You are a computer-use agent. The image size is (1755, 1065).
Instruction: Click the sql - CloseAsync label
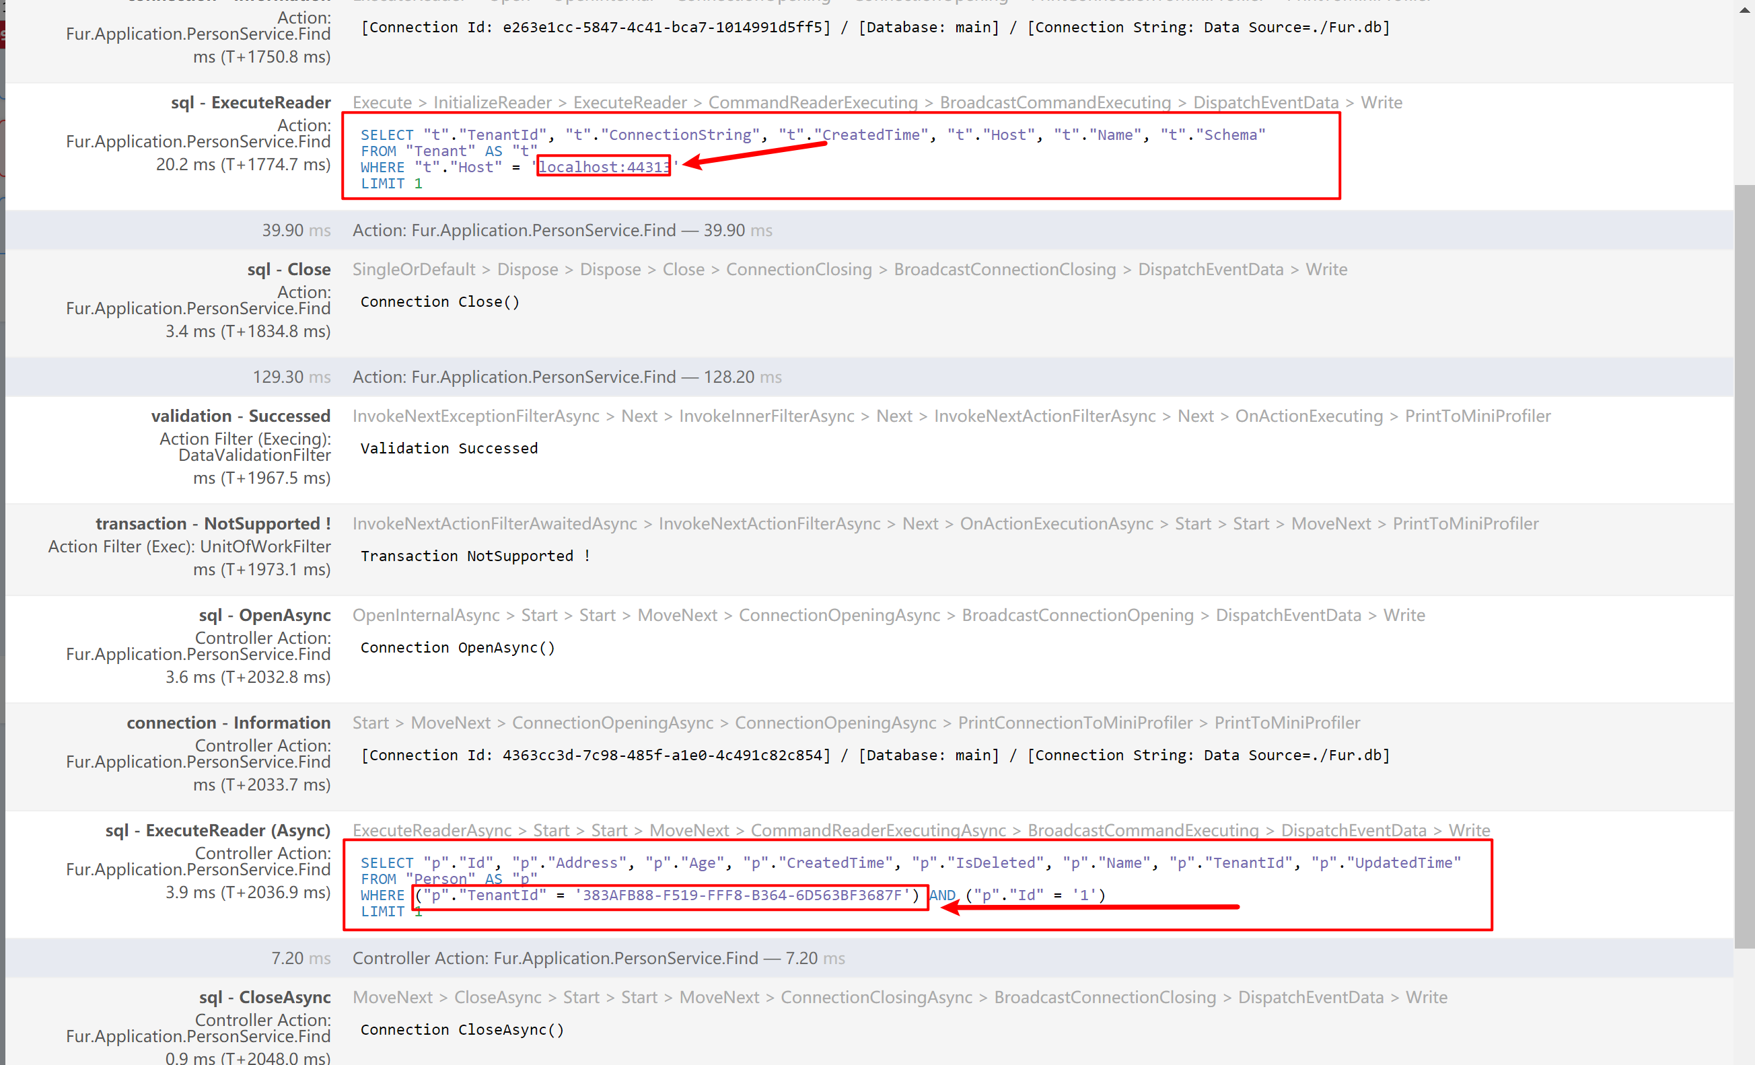(264, 996)
